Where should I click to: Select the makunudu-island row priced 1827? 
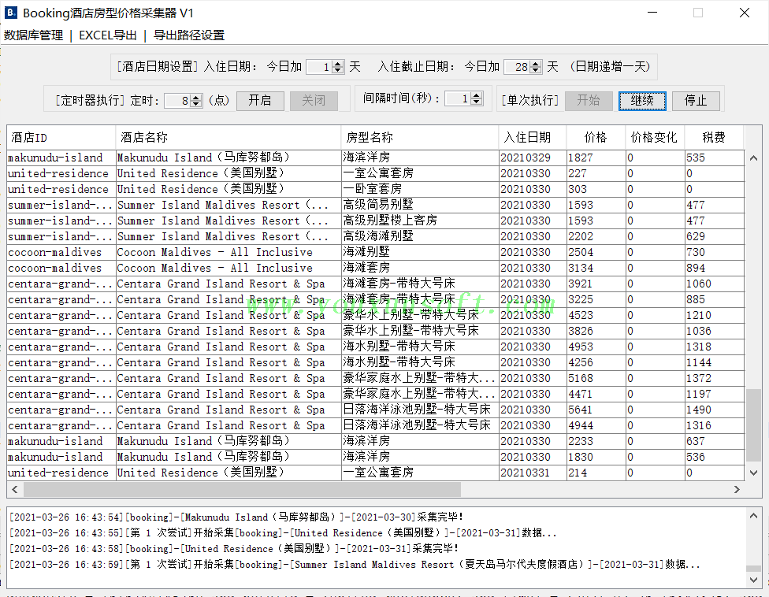[376, 158]
